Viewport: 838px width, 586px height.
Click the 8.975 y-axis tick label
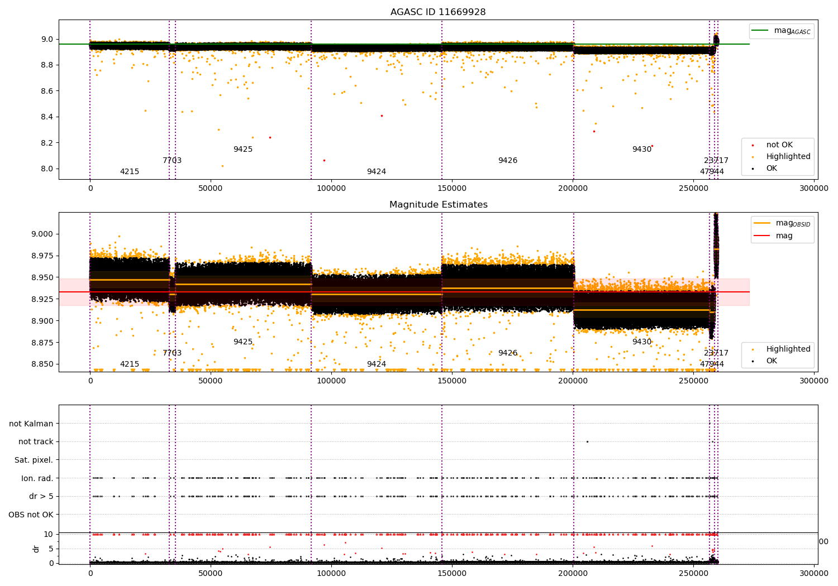click(42, 256)
